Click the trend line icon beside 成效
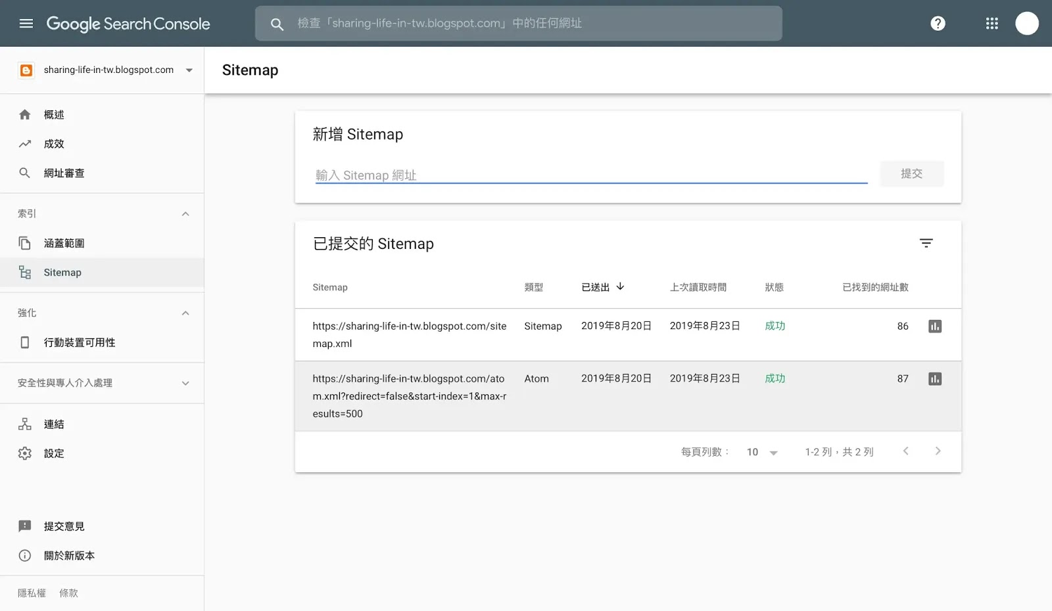Viewport: 1052px width, 611px height. pyautogui.click(x=25, y=144)
